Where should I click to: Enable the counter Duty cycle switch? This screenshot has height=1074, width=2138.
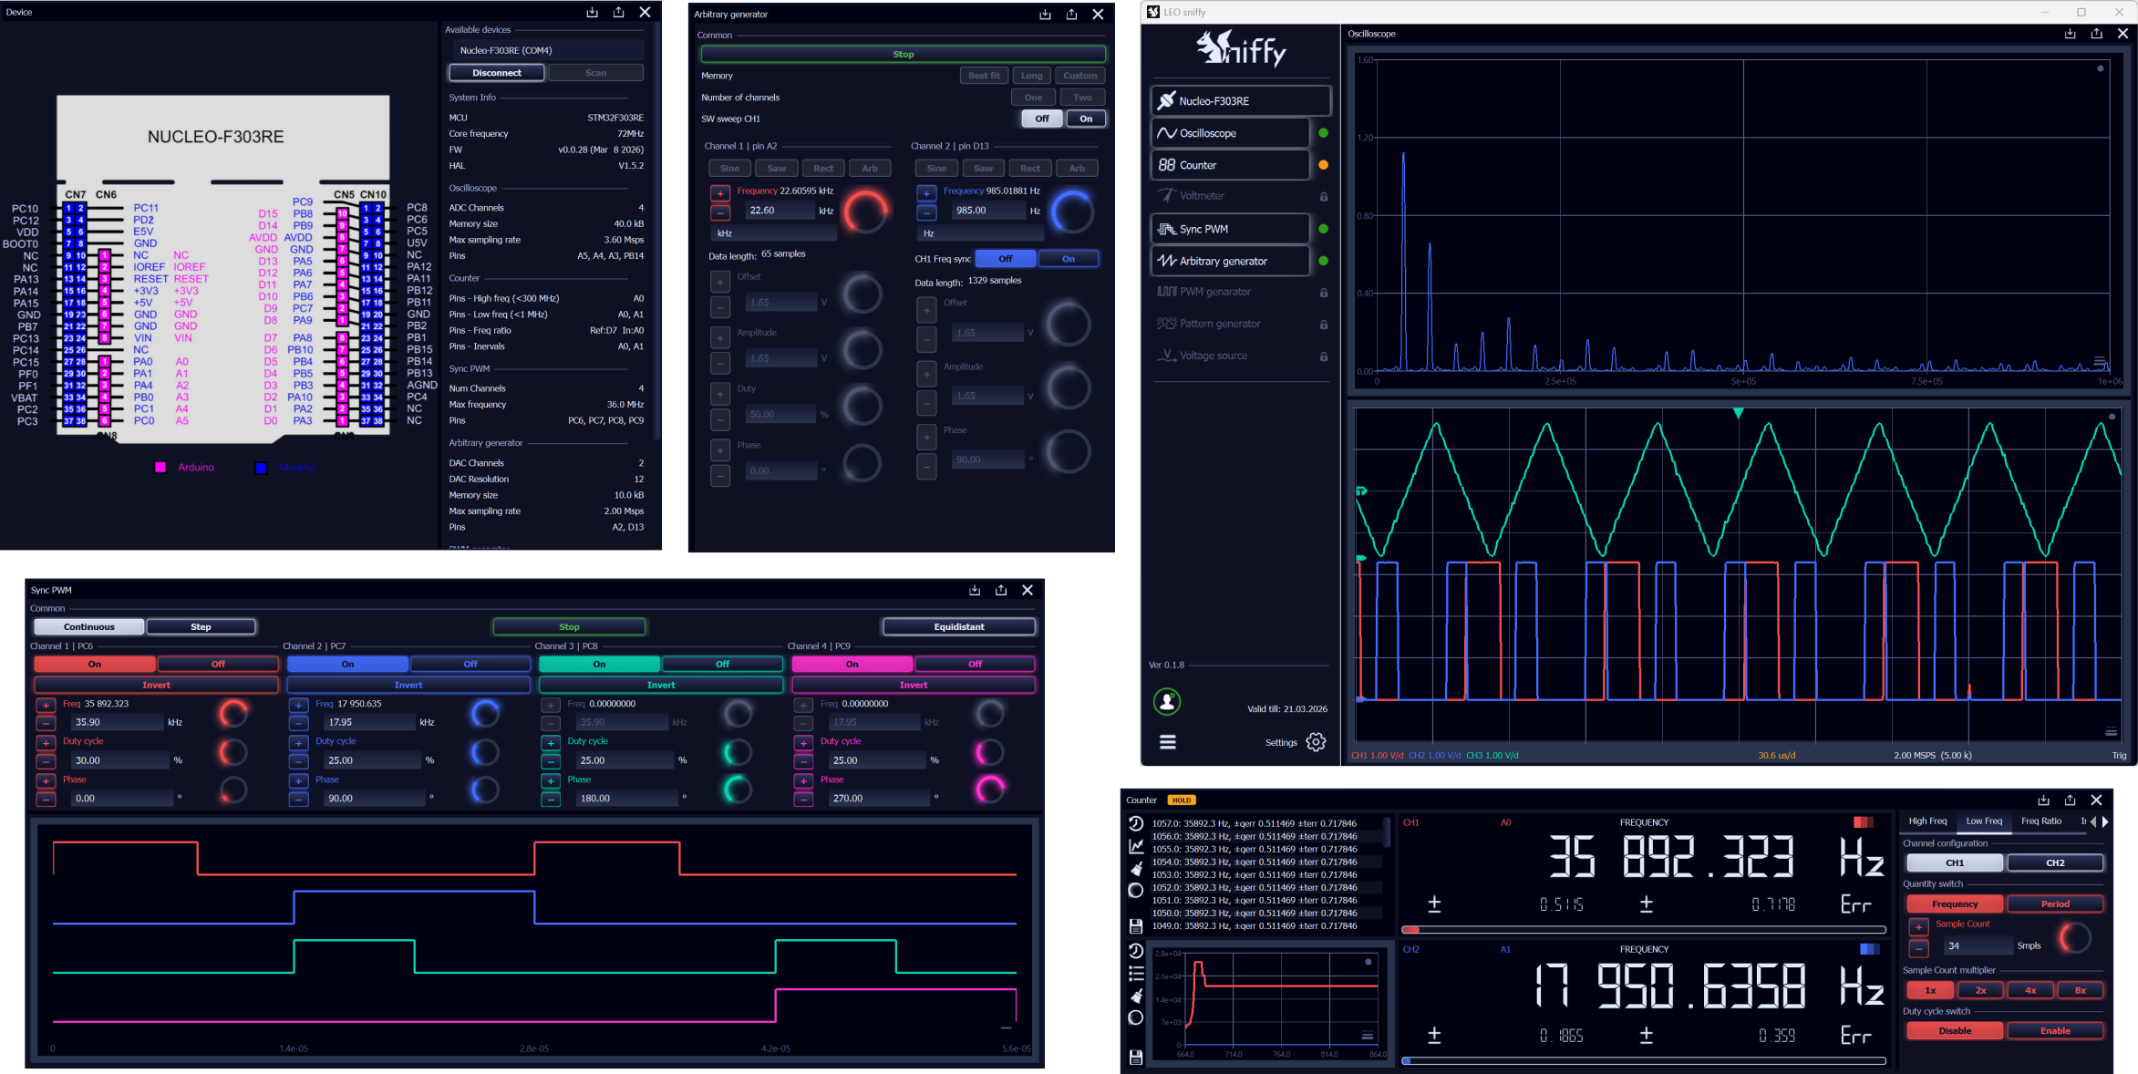2054,1030
